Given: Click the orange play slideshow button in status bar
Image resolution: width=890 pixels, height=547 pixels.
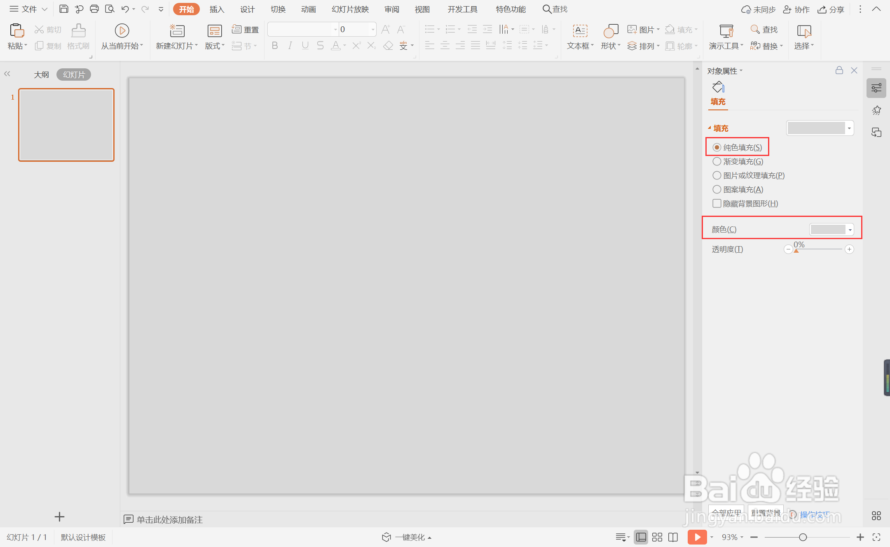Looking at the screenshot, I should [x=697, y=537].
